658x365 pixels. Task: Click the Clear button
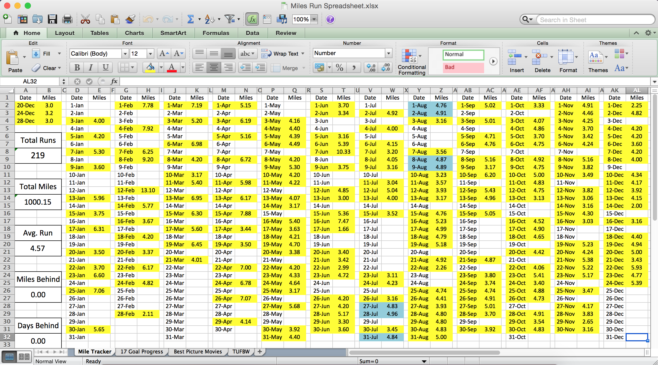point(47,68)
